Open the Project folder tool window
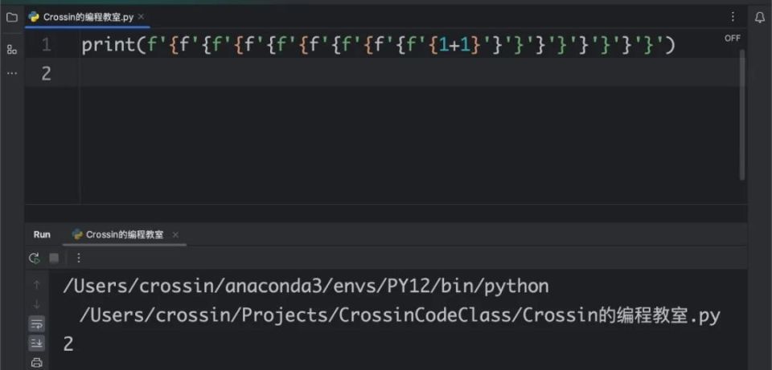 (x=12, y=18)
